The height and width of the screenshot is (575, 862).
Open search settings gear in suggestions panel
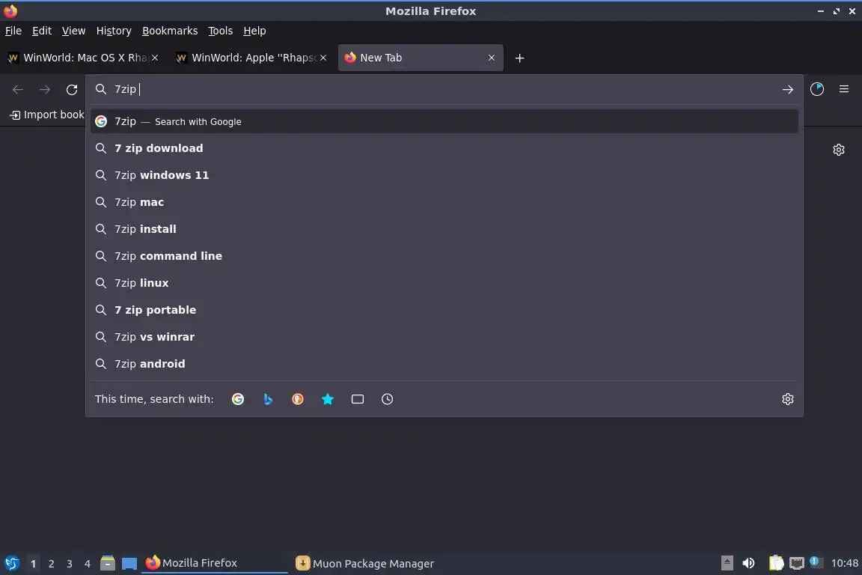coord(787,399)
